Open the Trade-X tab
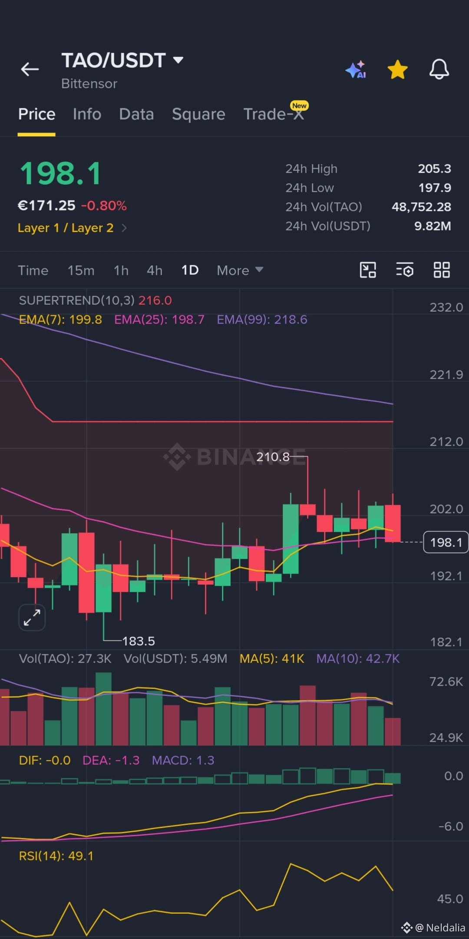 click(274, 114)
